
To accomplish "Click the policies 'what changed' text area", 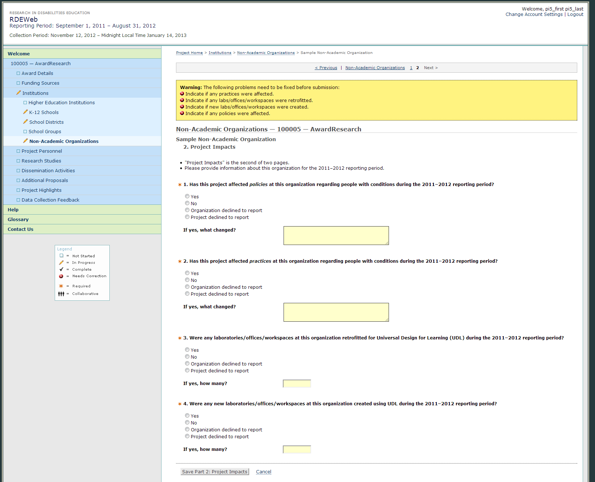I will point(336,236).
